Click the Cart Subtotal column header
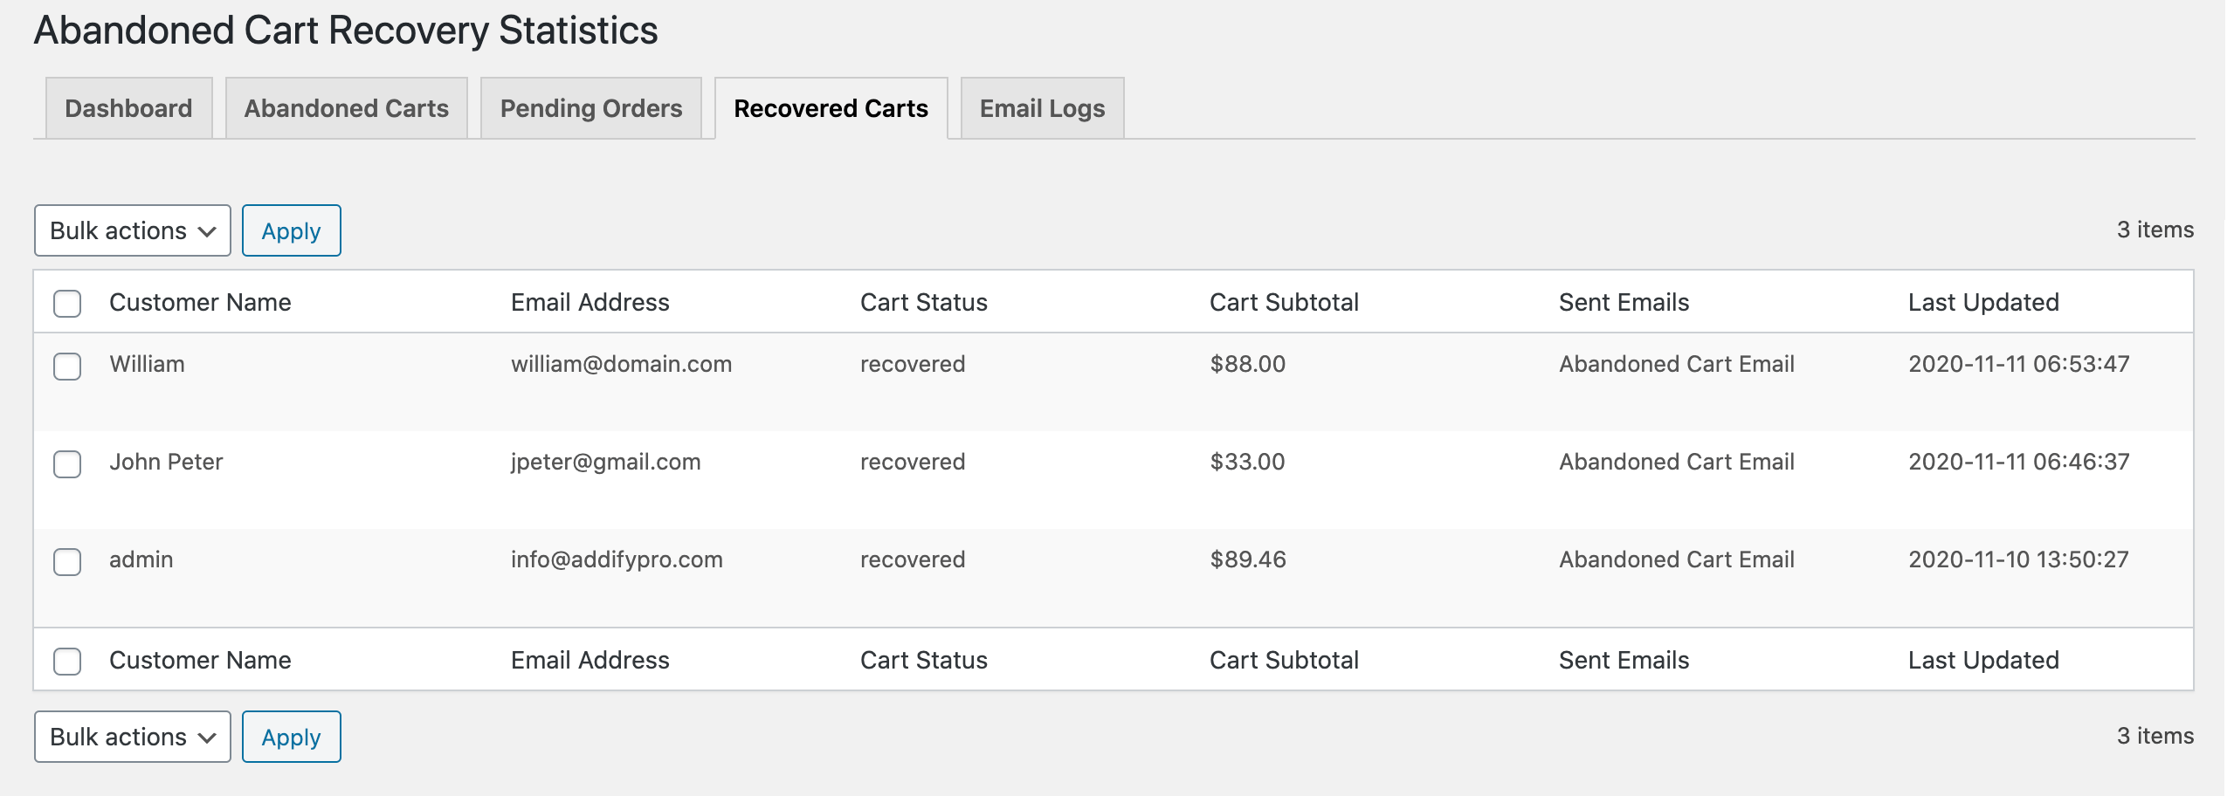The width and height of the screenshot is (2234, 796). click(x=1283, y=302)
